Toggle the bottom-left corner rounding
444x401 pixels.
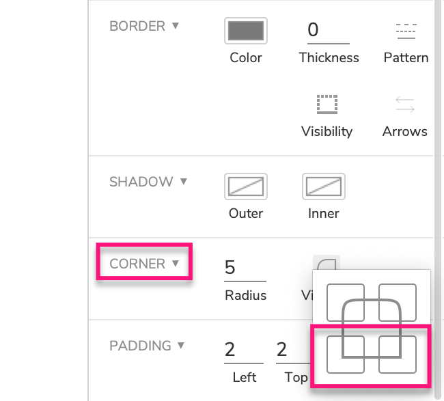(x=346, y=354)
